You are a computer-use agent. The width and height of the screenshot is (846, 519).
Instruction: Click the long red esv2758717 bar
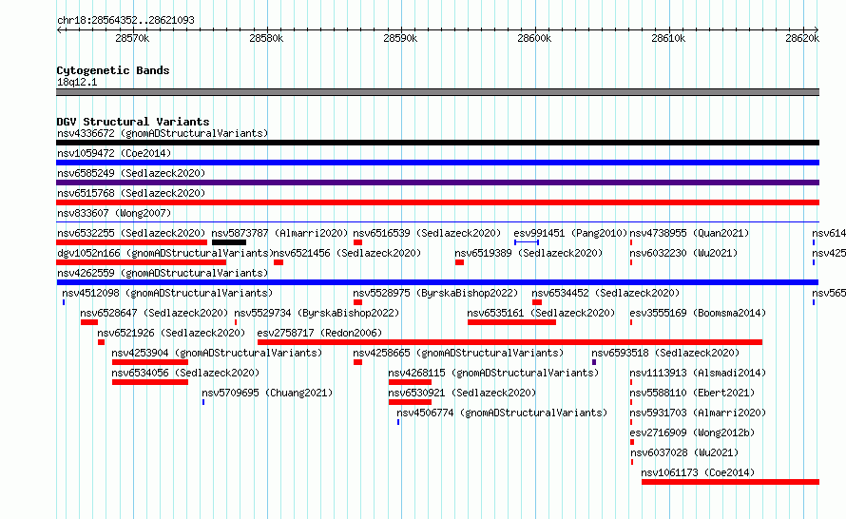point(510,342)
